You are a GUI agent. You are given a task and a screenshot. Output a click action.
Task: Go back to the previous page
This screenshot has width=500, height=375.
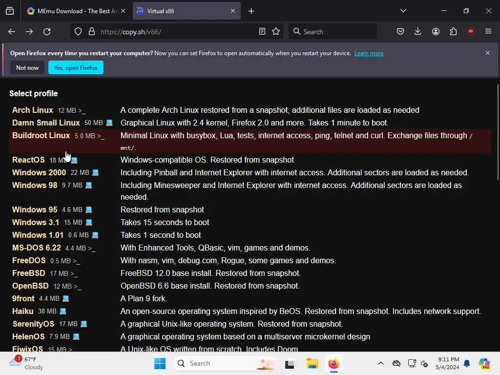[12, 32]
